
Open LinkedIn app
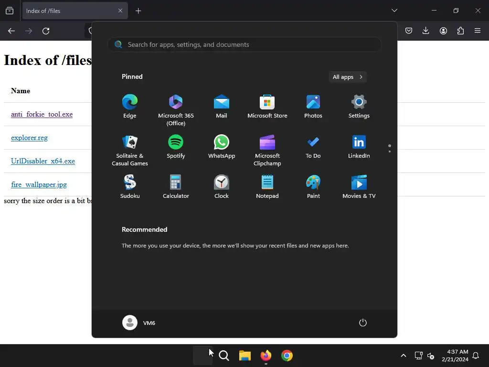coord(359,147)
